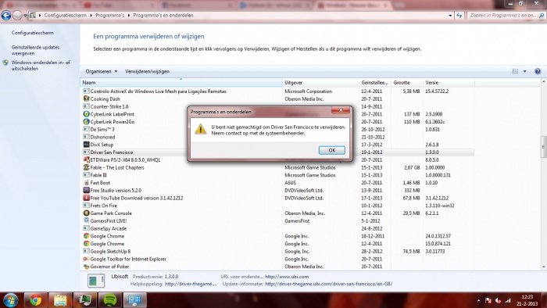Image resolution: width=547 pixels, height=308 pixels.
Task: Open the Programma's breadcrumb segment
Action: 110,16
